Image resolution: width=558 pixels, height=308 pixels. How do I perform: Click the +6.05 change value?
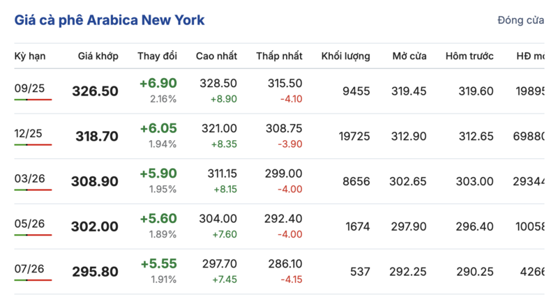[x=158, y=128]
